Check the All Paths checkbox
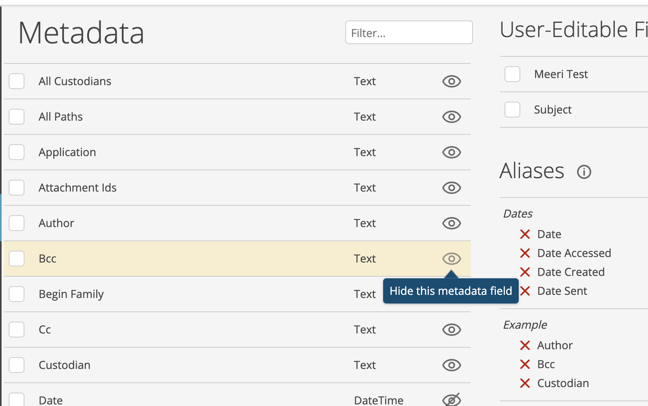 tap(17, 117)
